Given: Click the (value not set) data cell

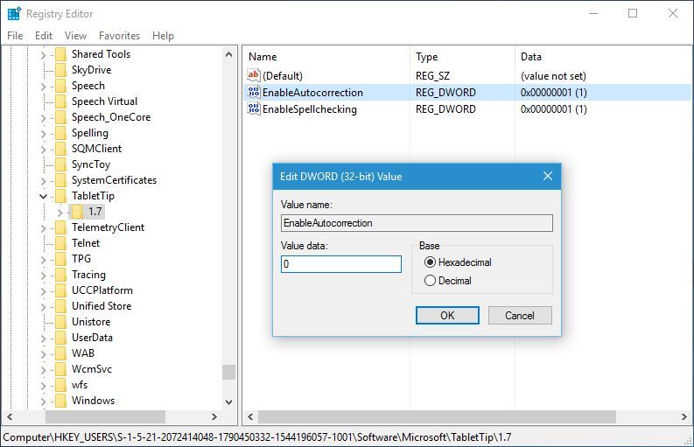Looking at the screenshot, I should point(553,76).
